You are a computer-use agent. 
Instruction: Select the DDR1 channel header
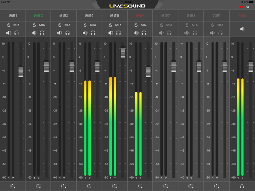216,15
